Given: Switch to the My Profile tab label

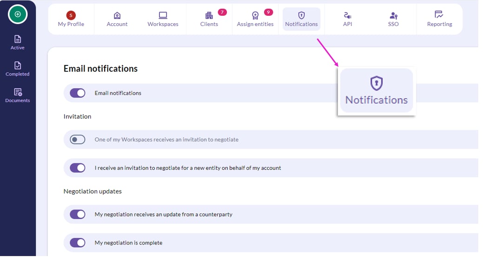Looking at the screenshot, I should click(71, 24).
